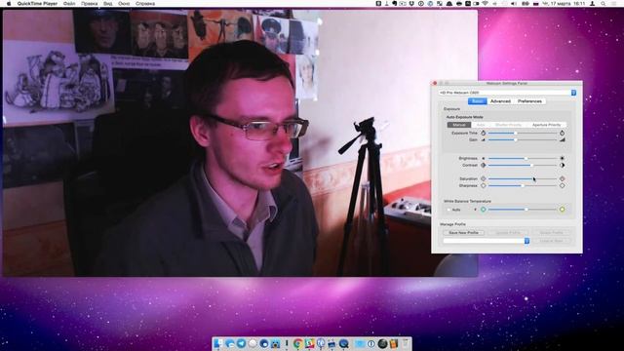Viewport: 624px width, 351px height.
Task: Open Spotlight search in the menu bar
Action: coord(604,3)
